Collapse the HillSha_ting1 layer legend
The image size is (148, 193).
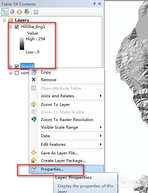(11, 27)
